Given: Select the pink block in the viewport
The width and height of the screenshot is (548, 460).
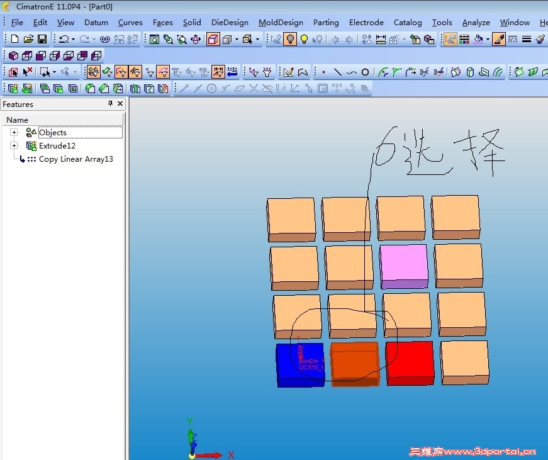Looking at the screenshot, I should 404,266.
